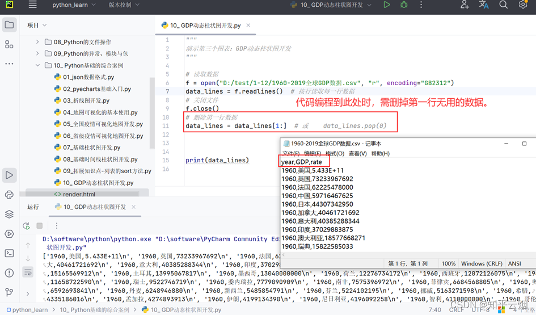Open Notepad 帮助(H) menu
Viewport: 536px width, 315px height.
381,154
